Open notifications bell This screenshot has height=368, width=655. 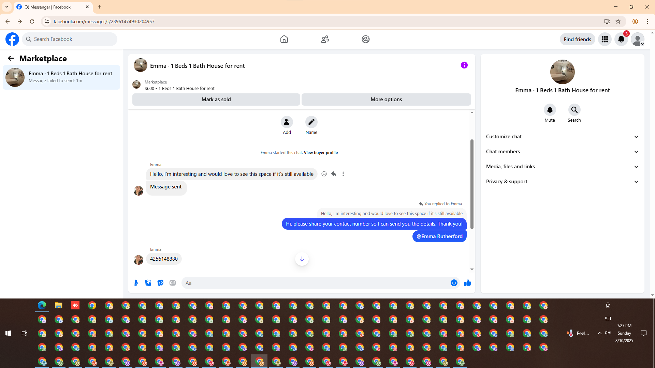621,39
